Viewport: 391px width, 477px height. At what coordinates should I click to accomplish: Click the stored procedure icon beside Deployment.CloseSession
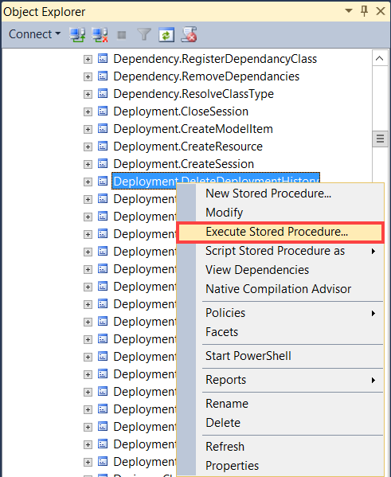point(103,111)
